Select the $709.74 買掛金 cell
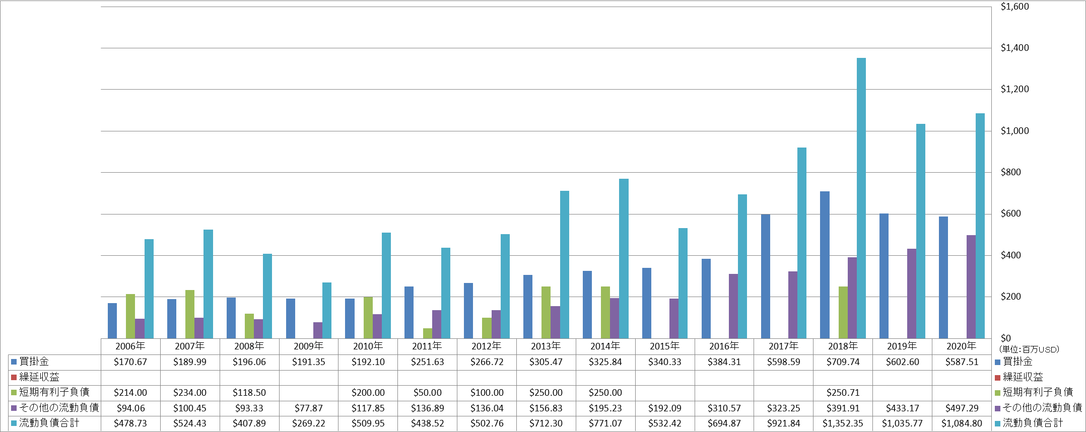The height and width of the screenshot is (432, 1086). tap(843, 362)
